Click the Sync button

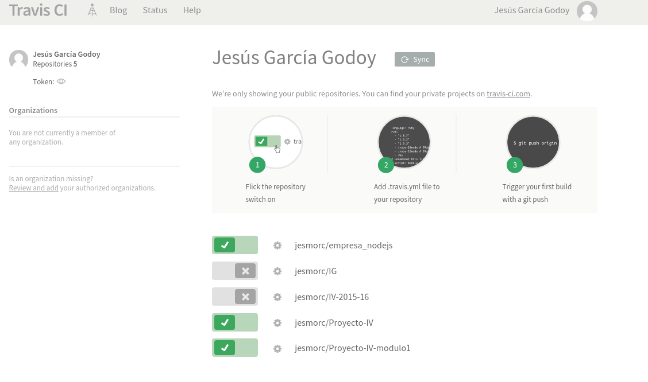click(415, 60)
